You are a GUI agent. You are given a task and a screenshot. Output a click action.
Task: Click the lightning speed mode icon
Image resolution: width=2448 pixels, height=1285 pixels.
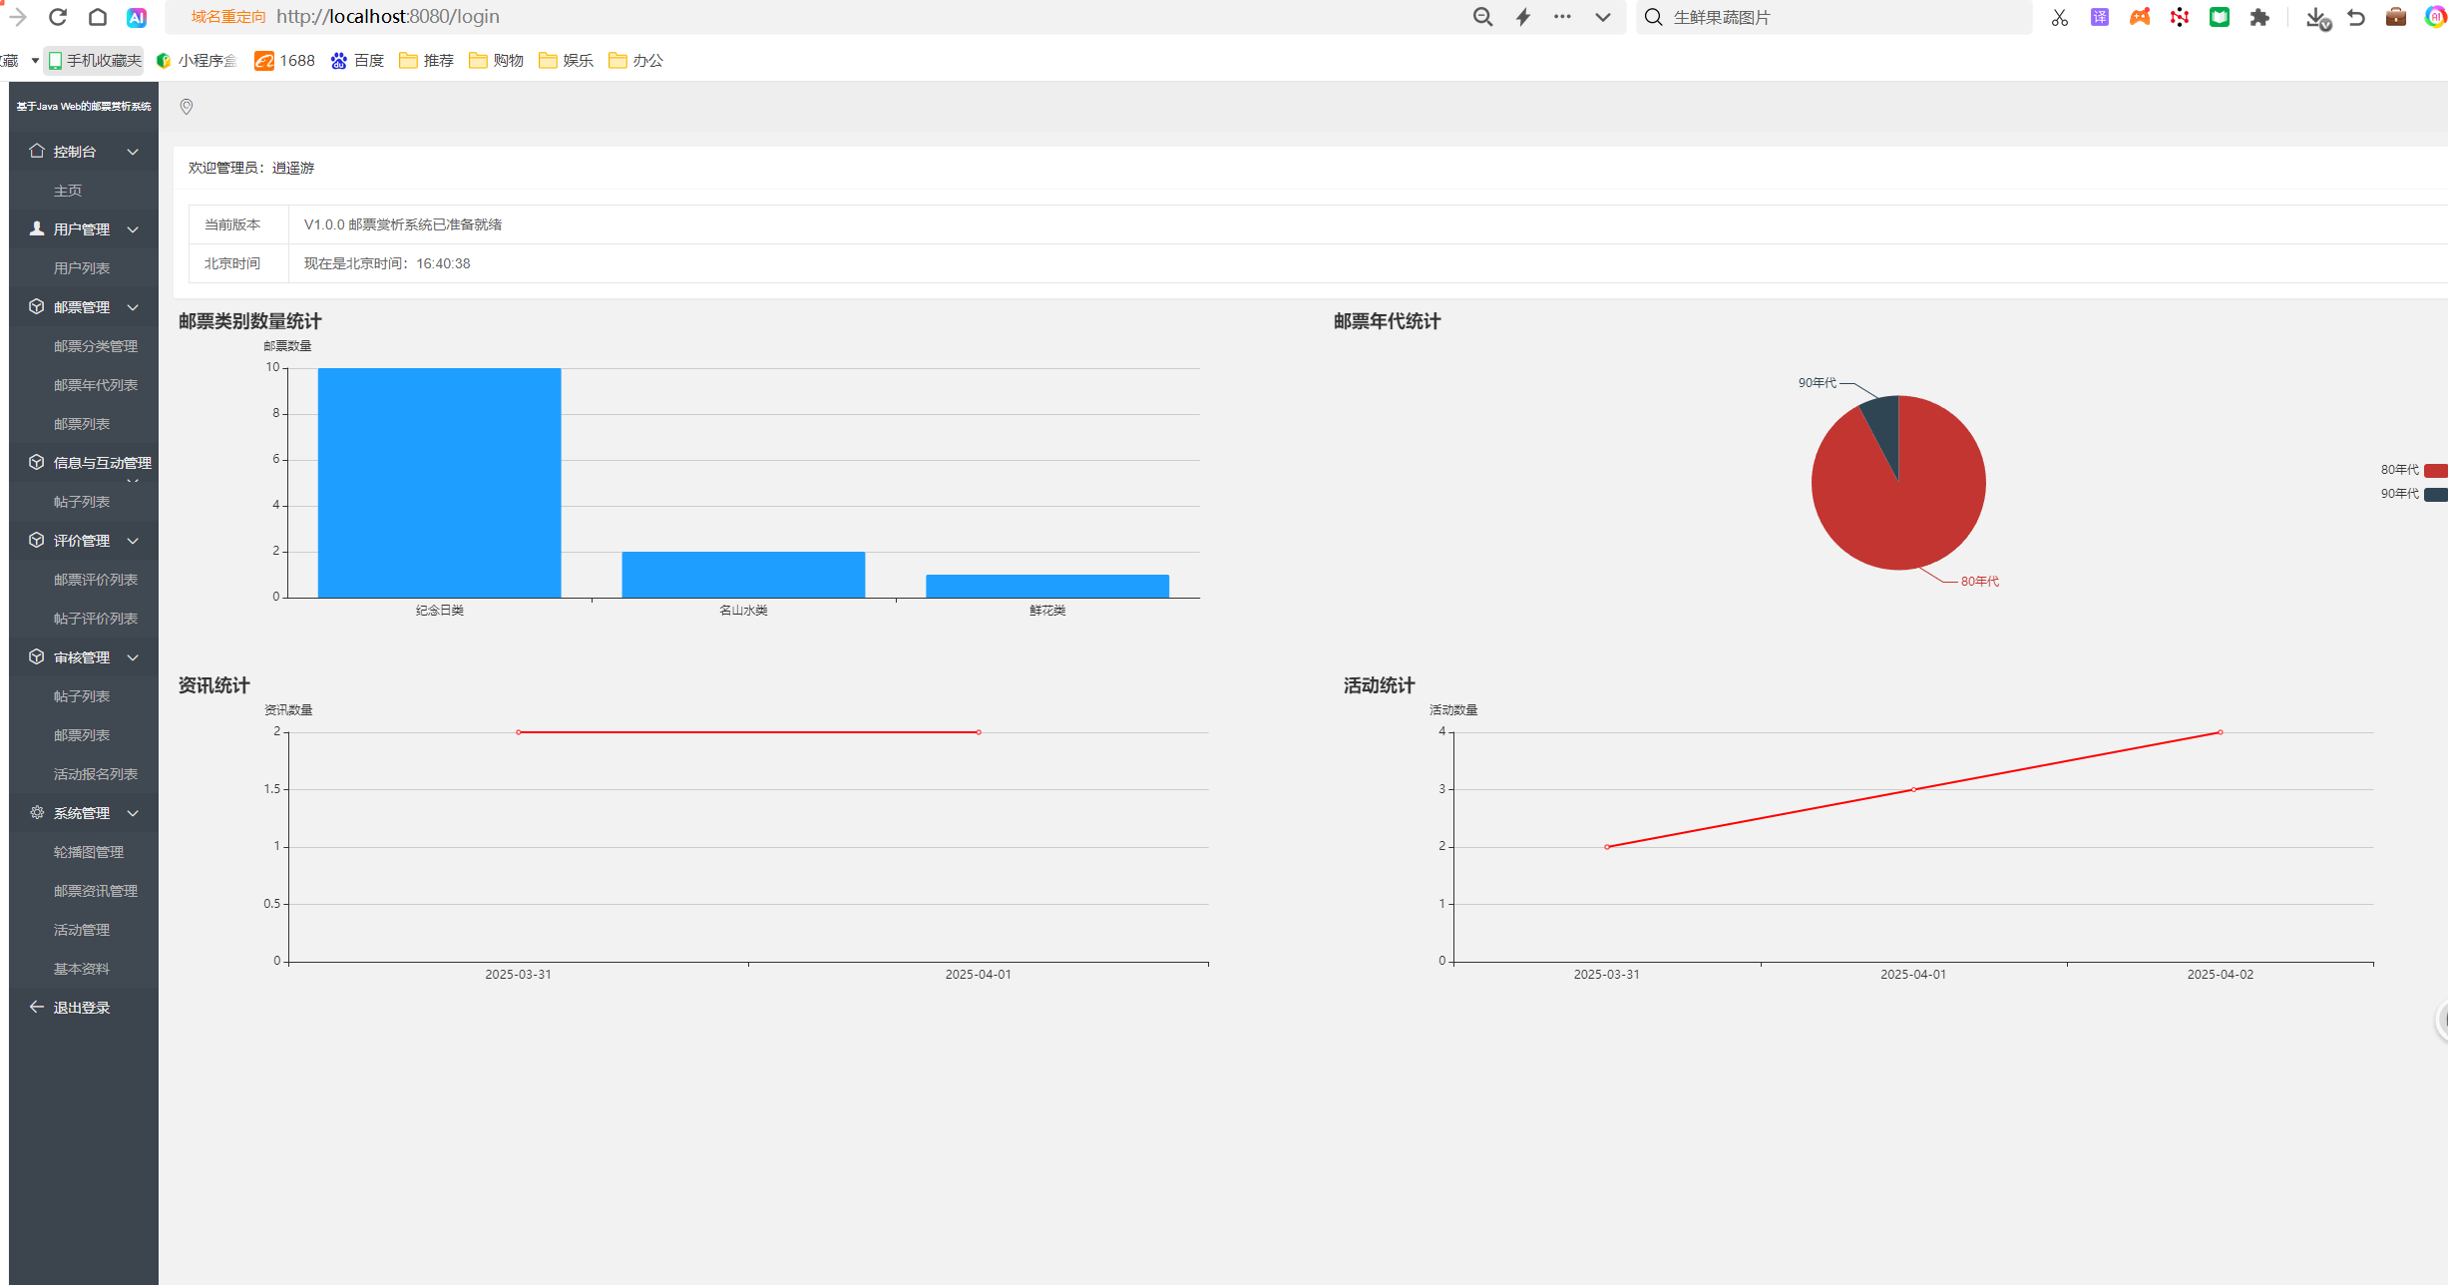(1523, 17)
